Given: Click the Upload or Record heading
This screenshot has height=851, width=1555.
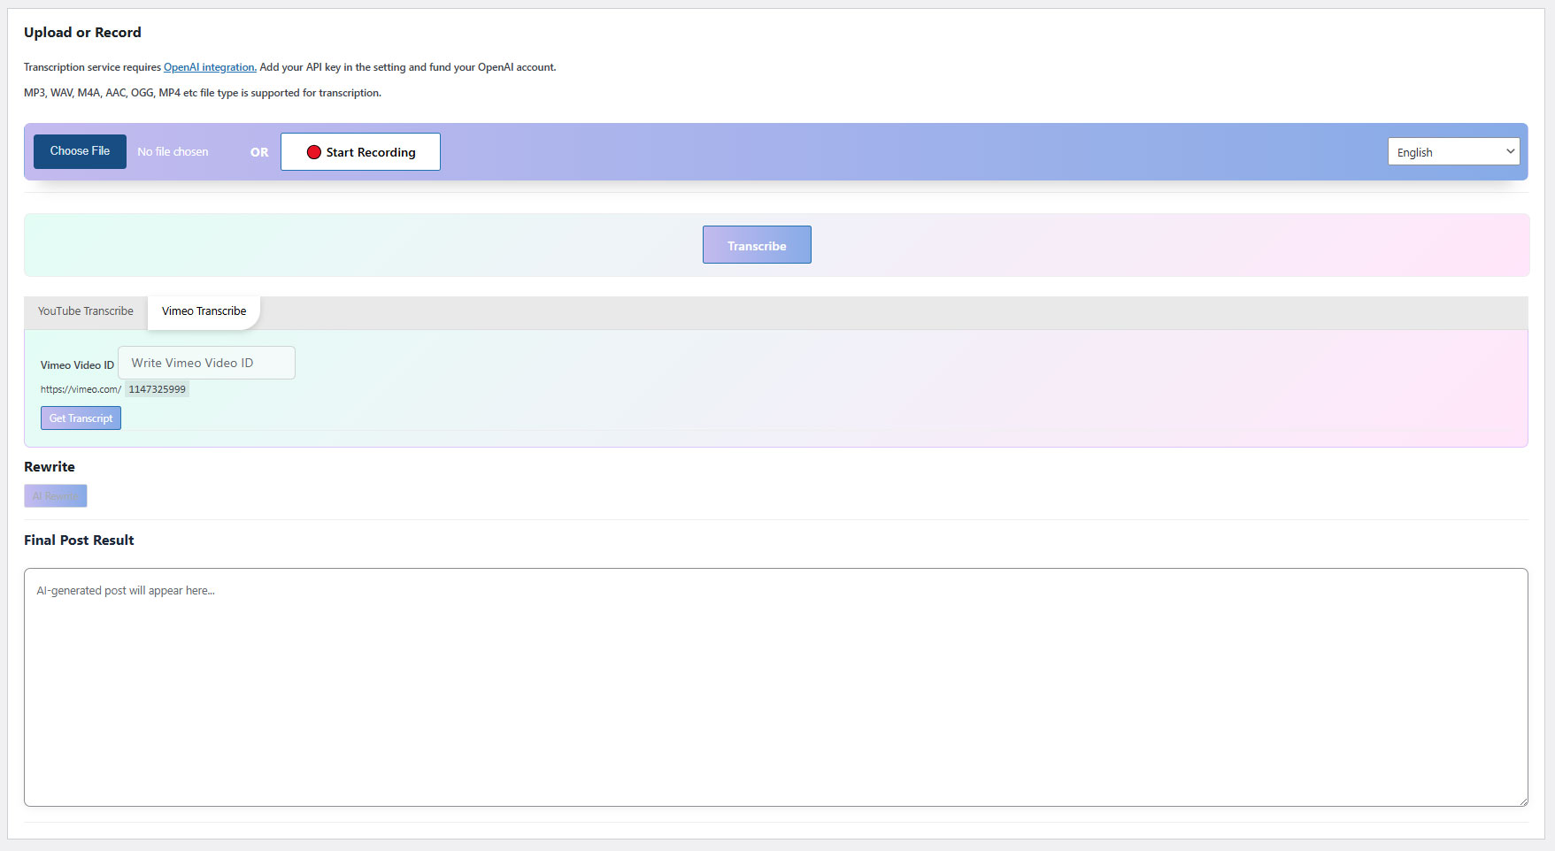Looking at the screenshot, I should [x=82, y=33].
